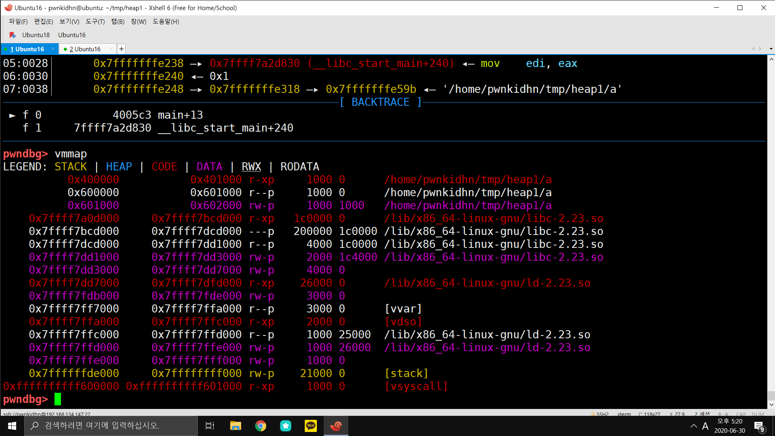
Task: Open KakaoTalk from the taskbar
Action: coord(311,426)
